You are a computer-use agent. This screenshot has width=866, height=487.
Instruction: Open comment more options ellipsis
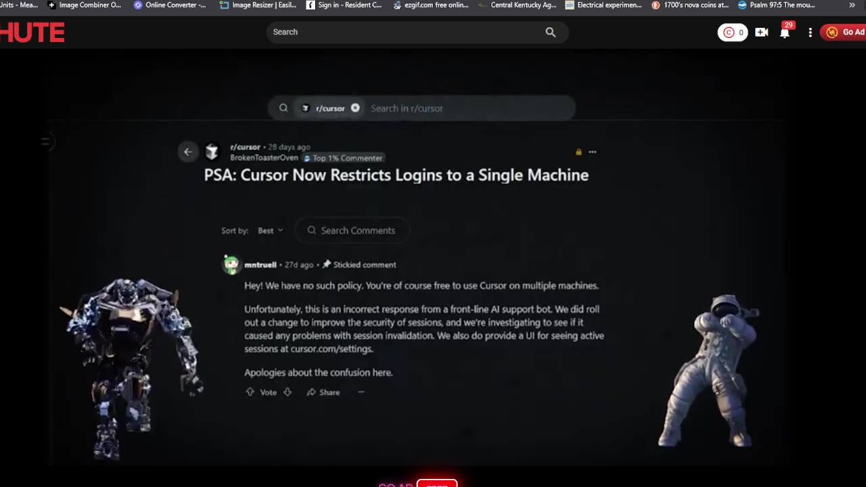[361, 392]
